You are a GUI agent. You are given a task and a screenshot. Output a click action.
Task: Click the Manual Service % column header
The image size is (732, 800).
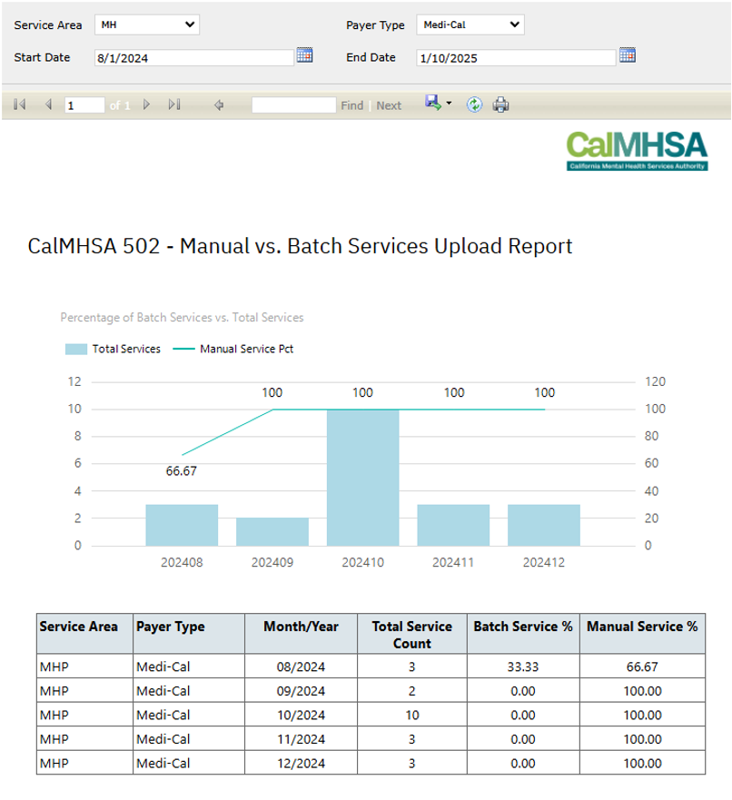tap(643, 634)
